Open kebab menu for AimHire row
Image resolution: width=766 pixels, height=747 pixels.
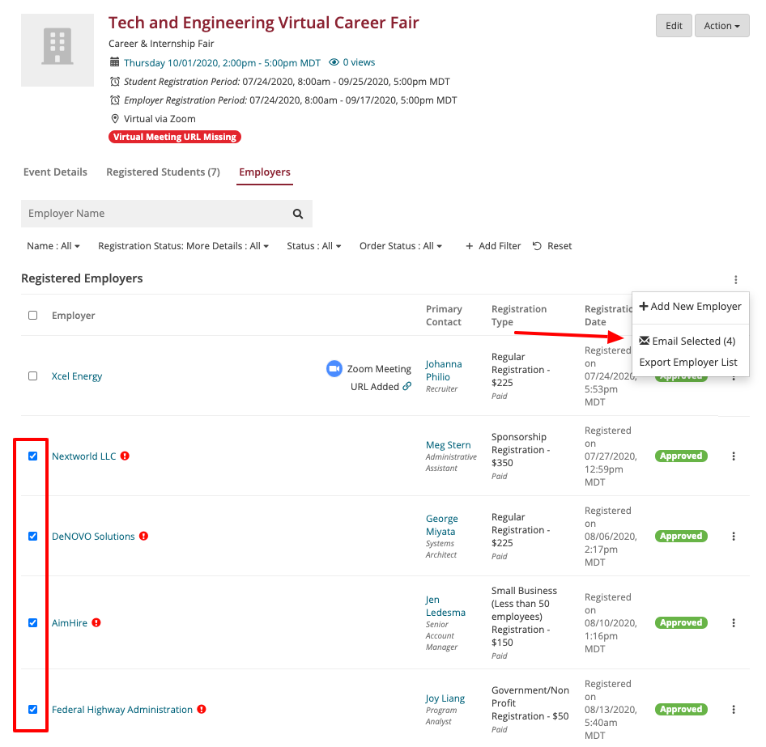(734, 623)
